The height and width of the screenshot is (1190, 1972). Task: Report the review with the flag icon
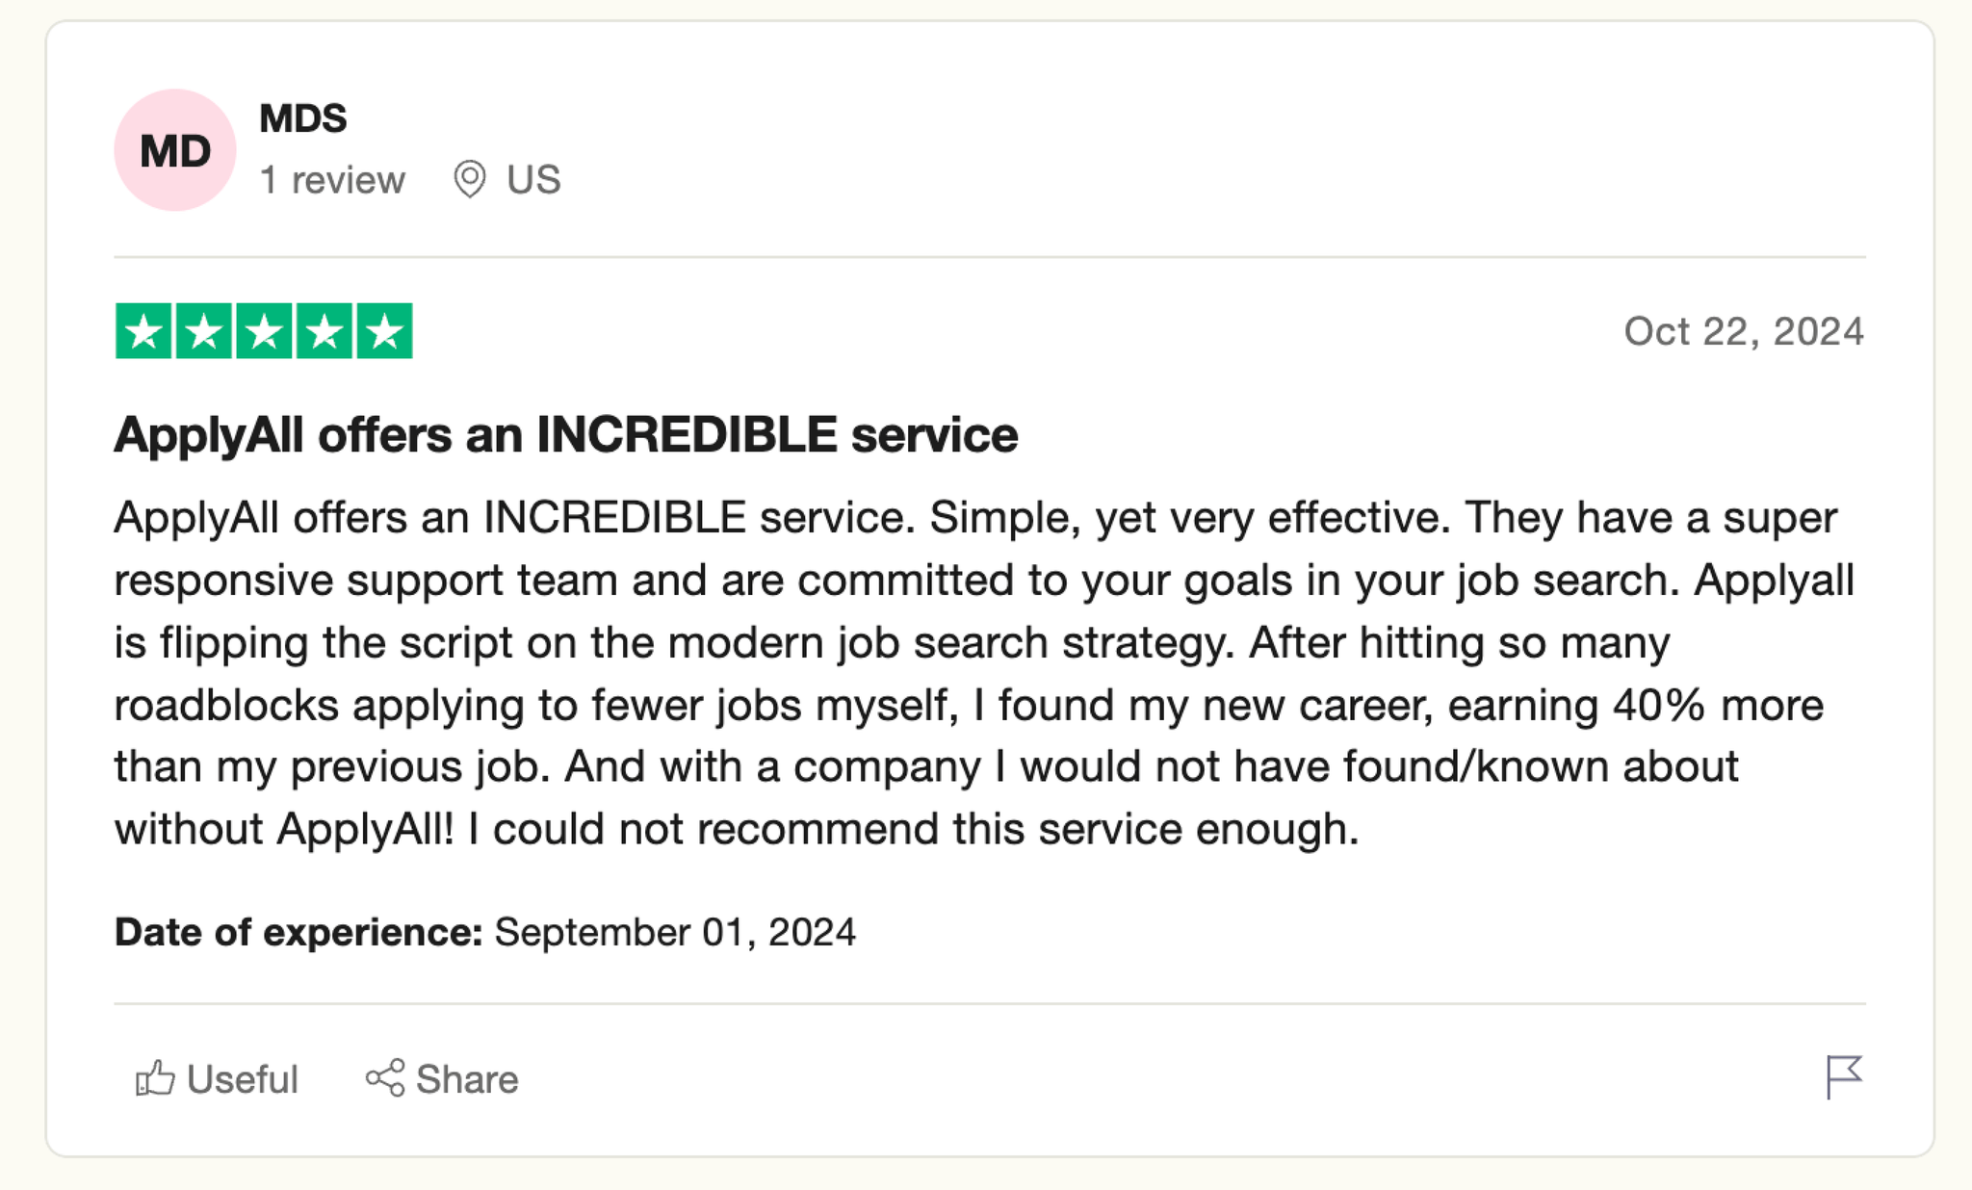(1844, 1076)
